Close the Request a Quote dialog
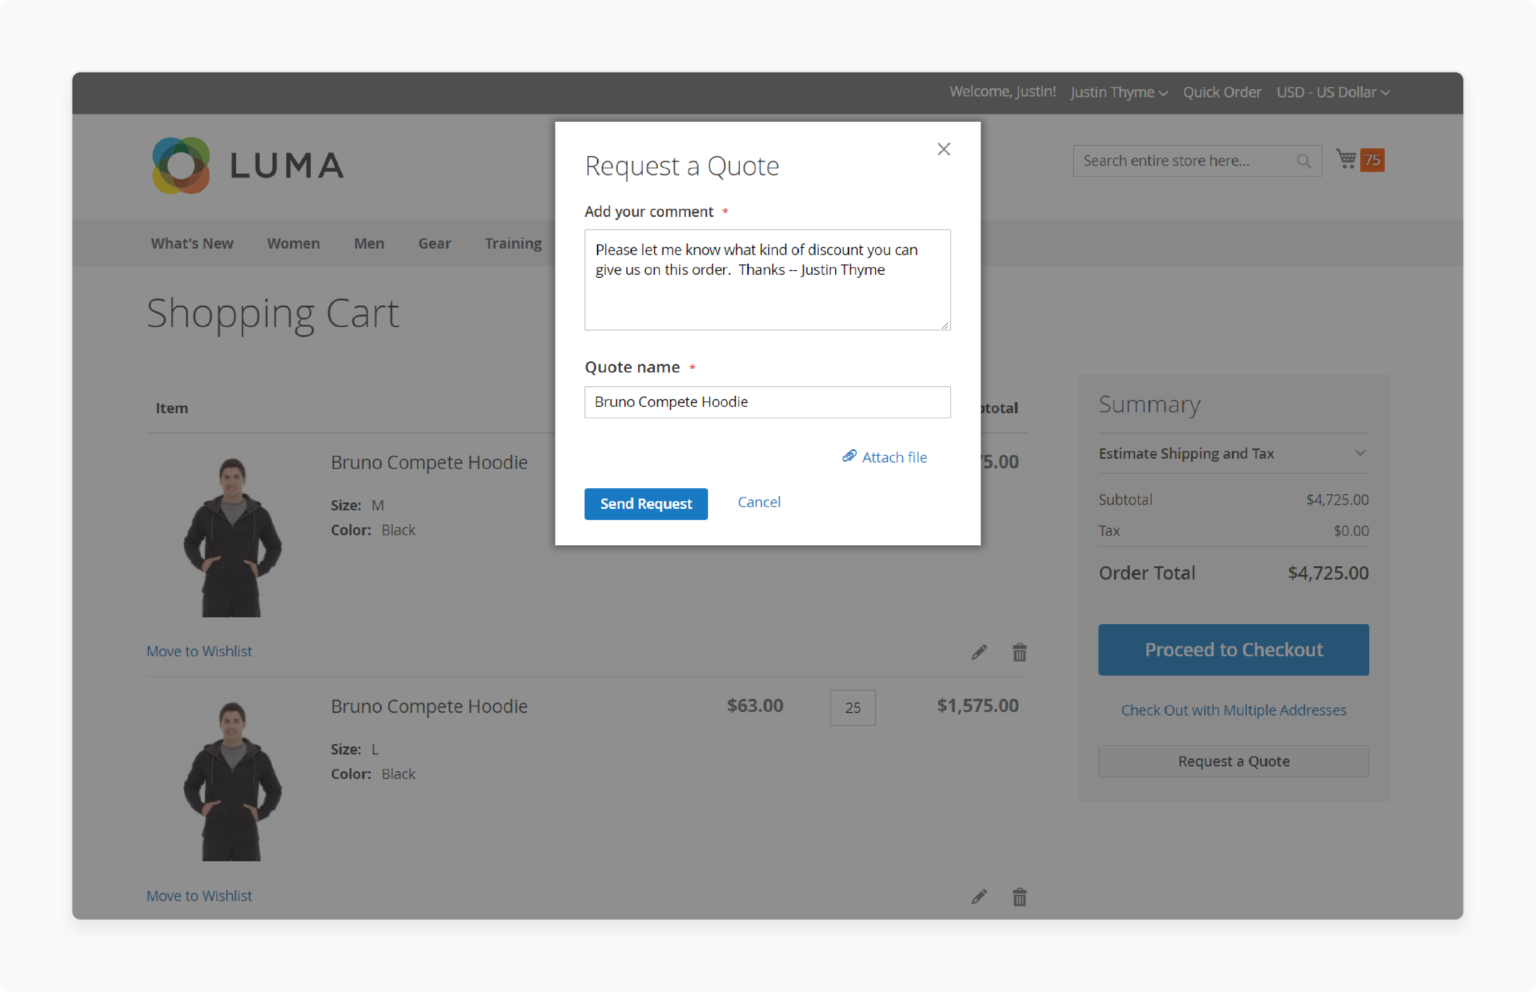The width and height of the screenshot is (1536, 992). tap(943, 149)
